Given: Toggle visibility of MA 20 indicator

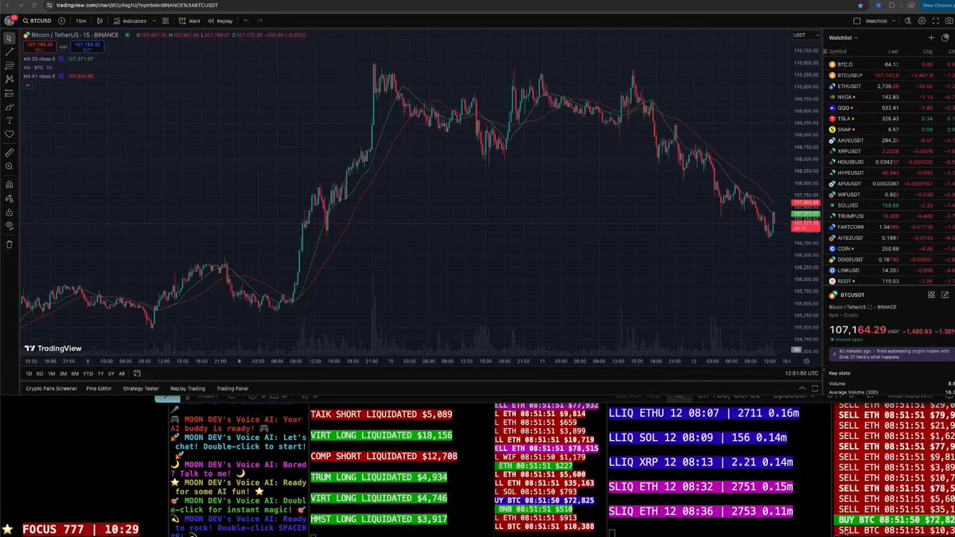Looking at the screenshot, I should pyautogui.click(x=63, y=59).
